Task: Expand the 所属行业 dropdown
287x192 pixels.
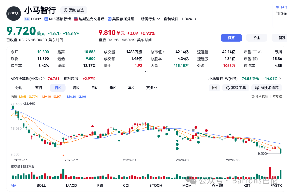Action: coord(150,19)
